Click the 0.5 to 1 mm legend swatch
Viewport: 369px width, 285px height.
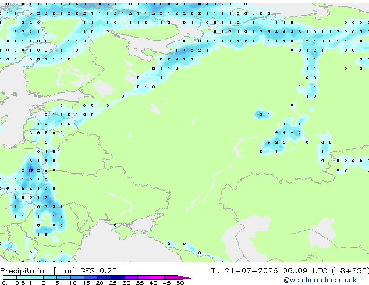[x=23, y=277]
